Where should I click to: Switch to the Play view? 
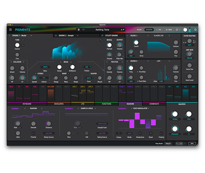pyautogui.click(x=139, y=30)
